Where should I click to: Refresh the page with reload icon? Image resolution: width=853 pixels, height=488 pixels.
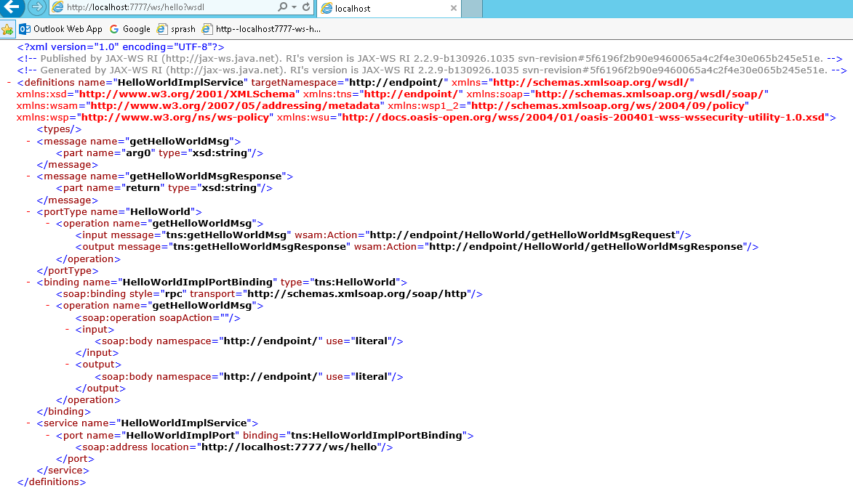(x=306, y=7)
